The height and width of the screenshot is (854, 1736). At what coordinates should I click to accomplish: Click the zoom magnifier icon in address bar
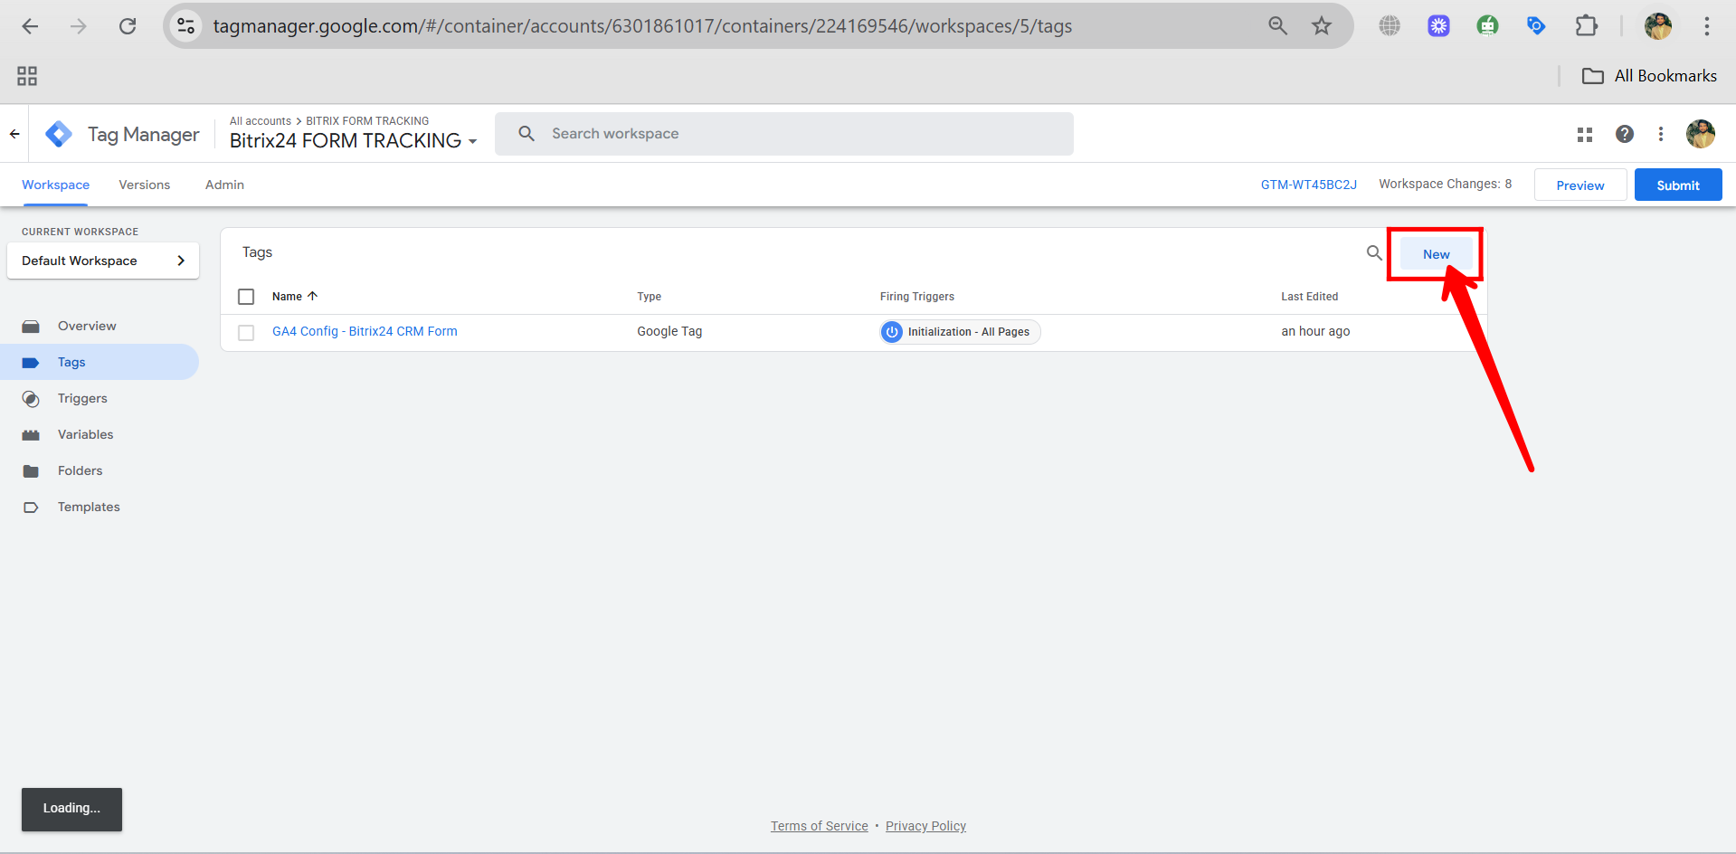pos(1277,26)
